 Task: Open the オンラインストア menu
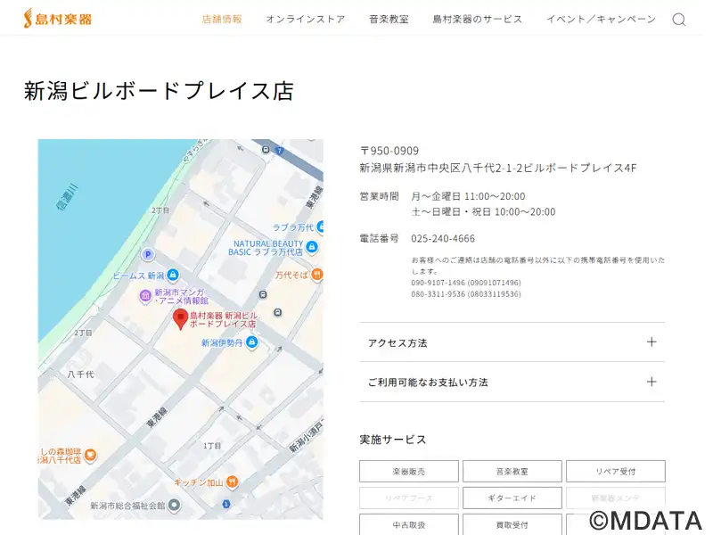(x=306, y=19)
